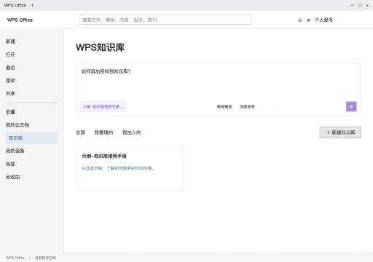Open 回收站 in the sidebar

click(x=13, y=177)
